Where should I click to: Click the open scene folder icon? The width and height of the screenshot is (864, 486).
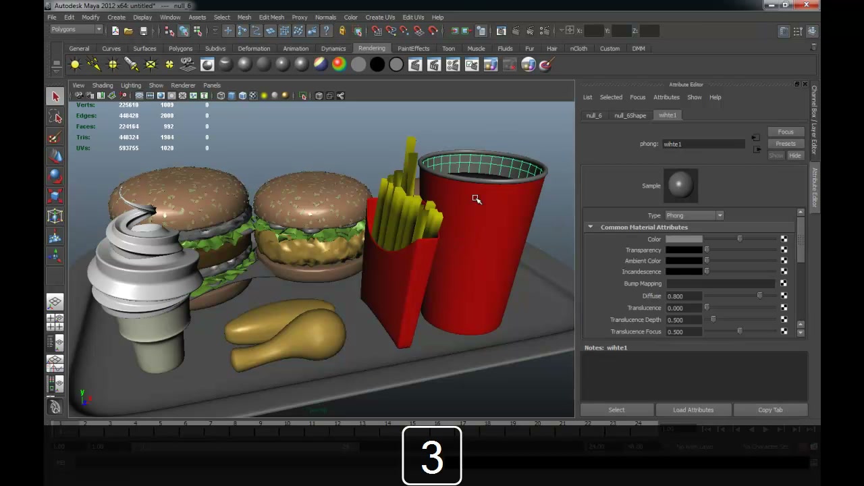click(128, 31)
